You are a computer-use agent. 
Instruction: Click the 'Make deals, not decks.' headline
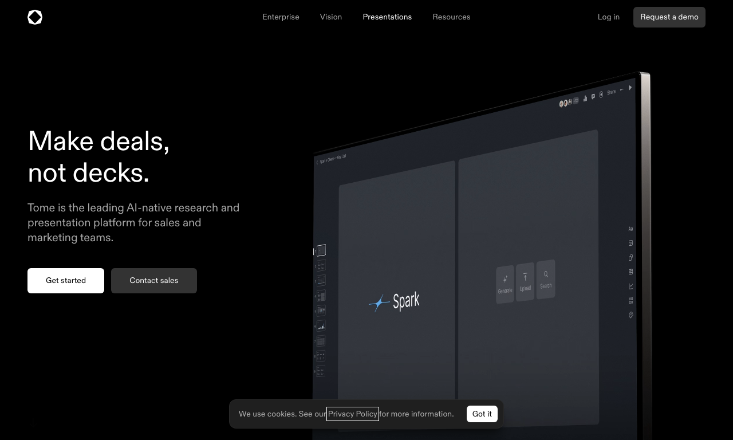tap(98, 156)
